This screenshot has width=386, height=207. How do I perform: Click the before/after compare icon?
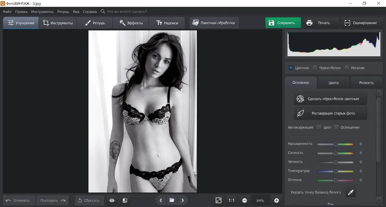tap(125, 200)
